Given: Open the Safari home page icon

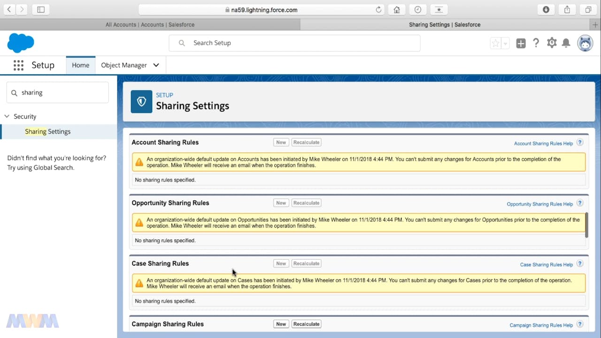Looking at the screenshot, I should 397,9.
